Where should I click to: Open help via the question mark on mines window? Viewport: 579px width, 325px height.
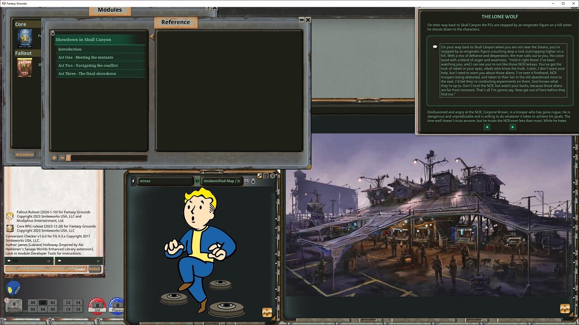click(x=266, y=176)
